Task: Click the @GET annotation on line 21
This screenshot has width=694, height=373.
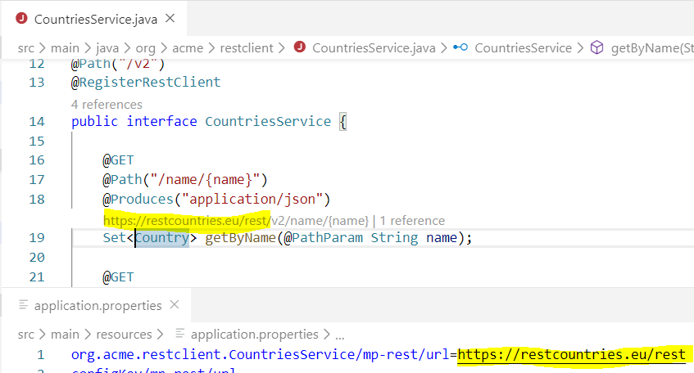Action: [x=118, y=277]
